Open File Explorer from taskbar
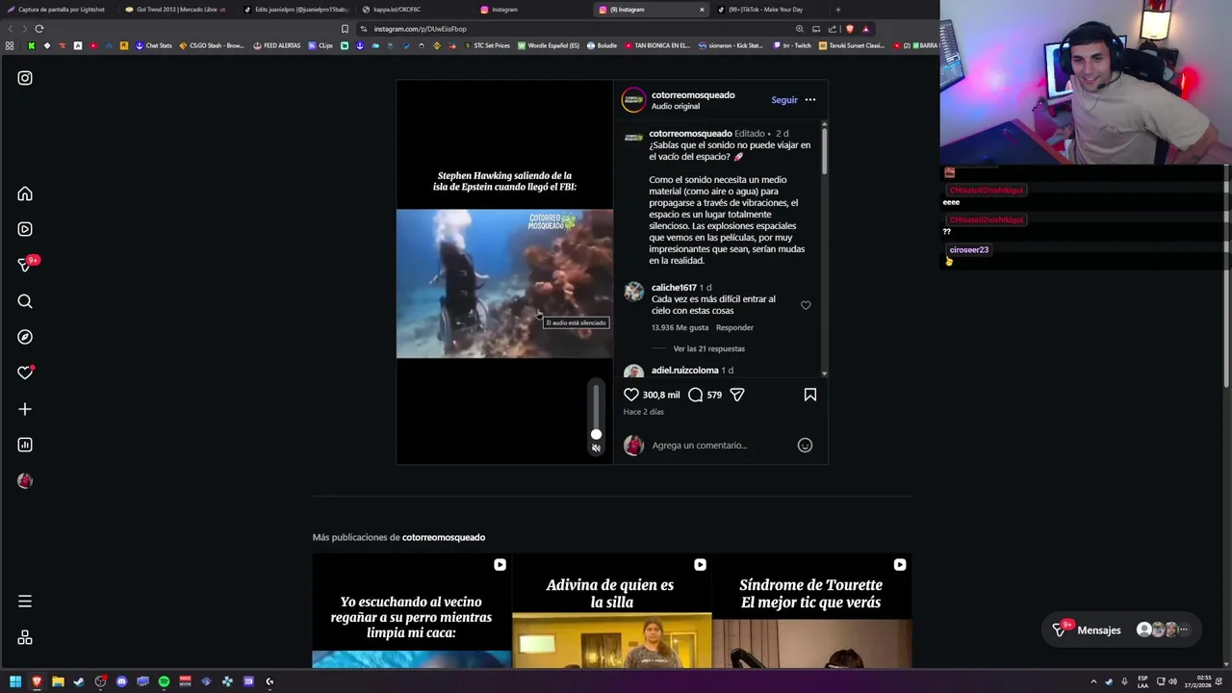 coord(58,681)
